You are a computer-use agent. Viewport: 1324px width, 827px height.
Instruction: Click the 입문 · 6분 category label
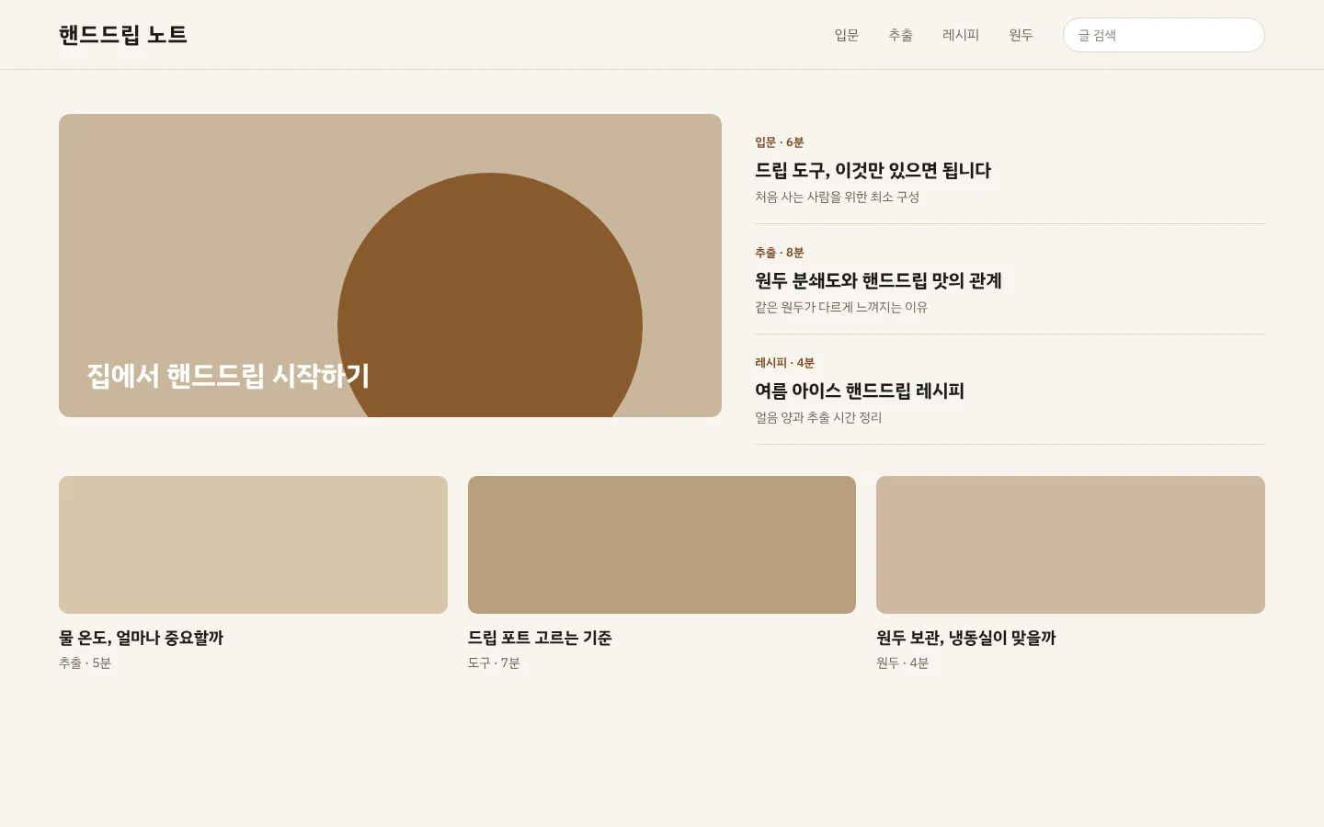coord(780,142)
